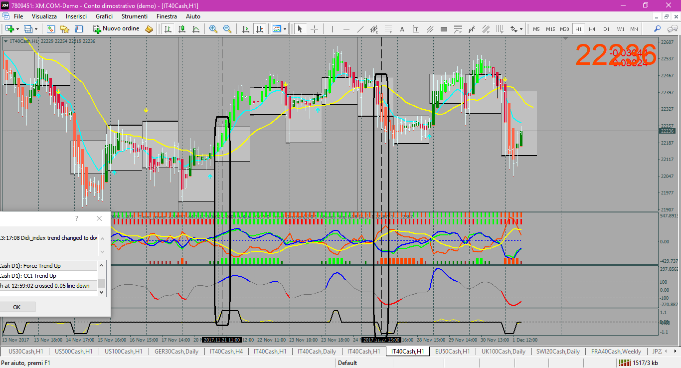Click the Nuovo ordine button
Viewport: 681px width, 368px height.
coord(117,29)
